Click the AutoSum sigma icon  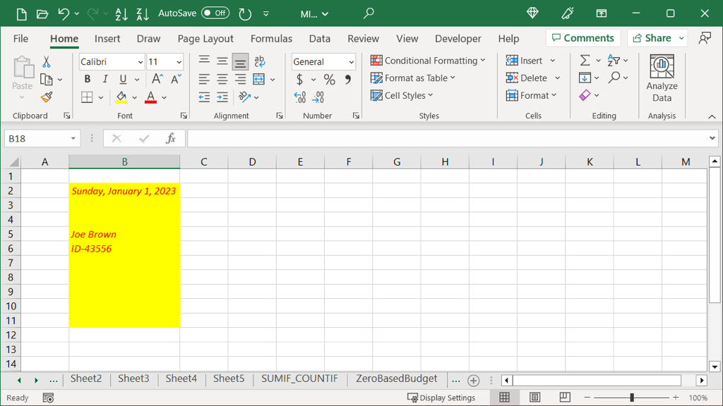tap(585, 61)
